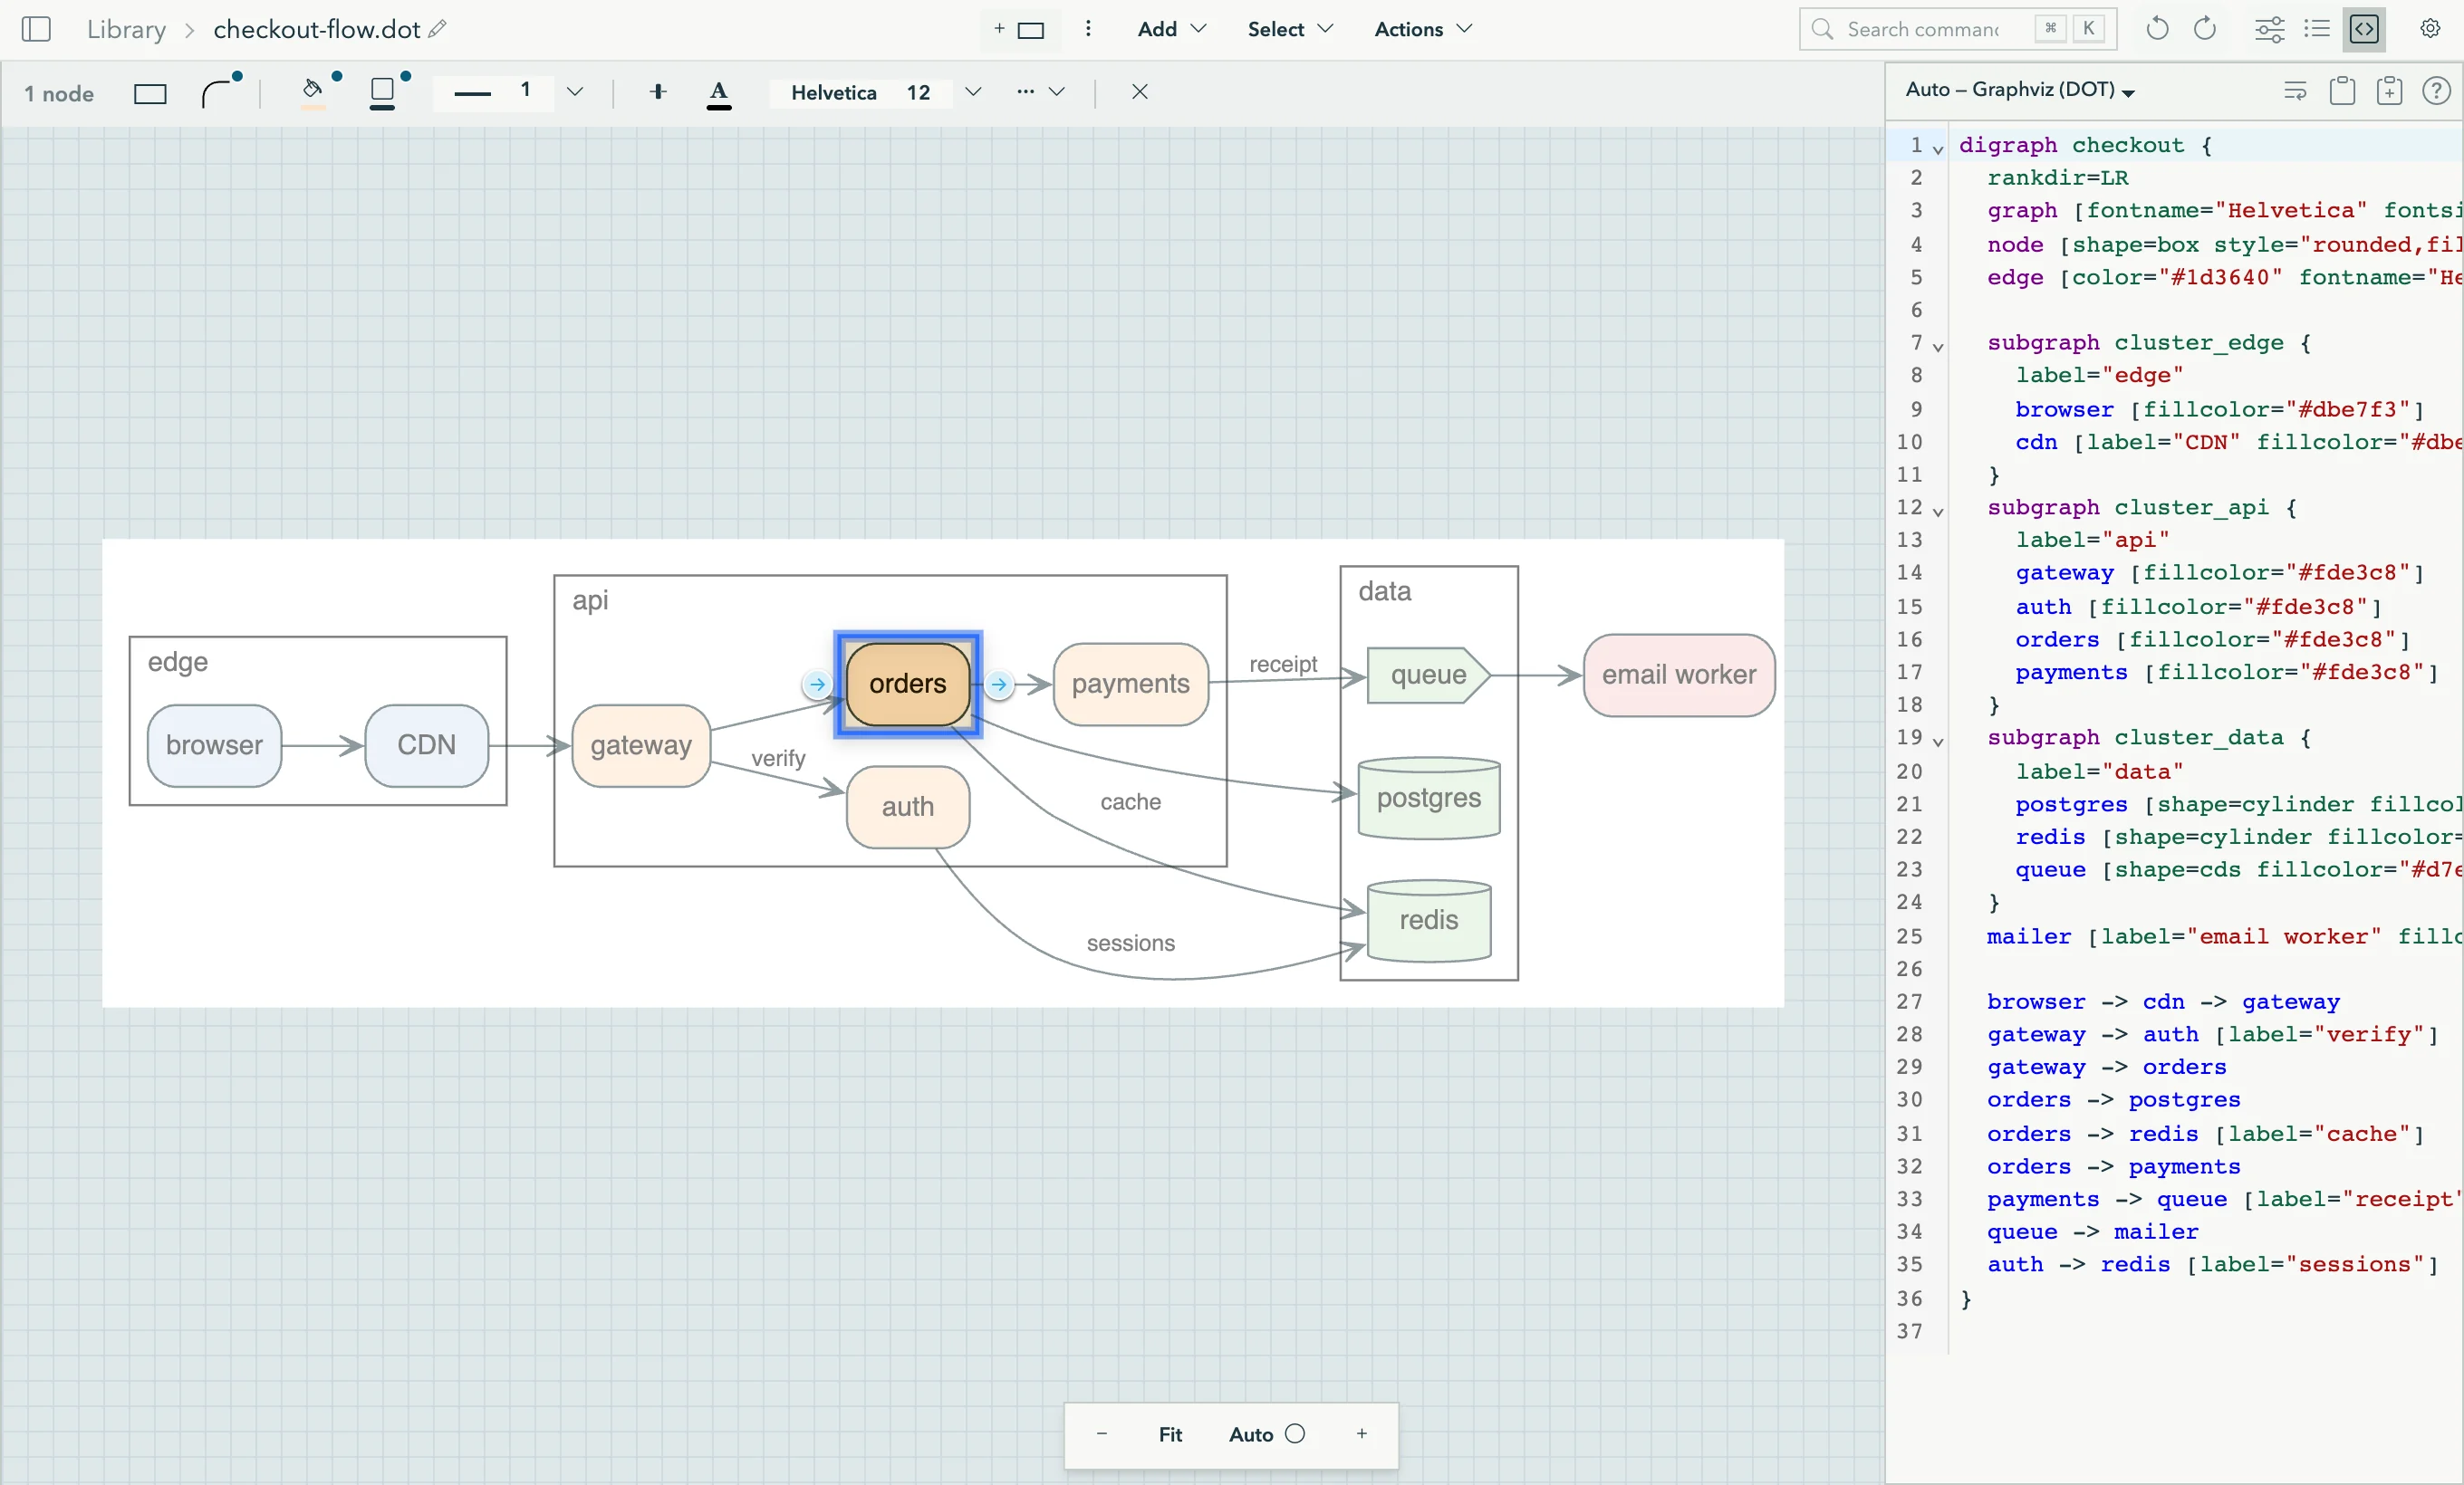The image size is (2464, 1485).
Task: Undo the last change
Action: coord(2157,29)
